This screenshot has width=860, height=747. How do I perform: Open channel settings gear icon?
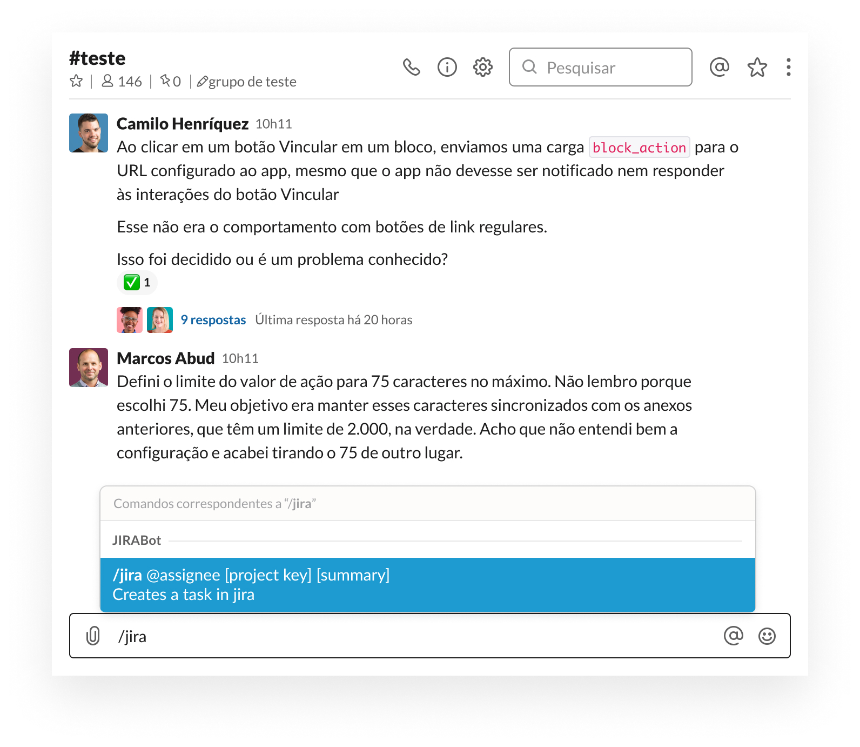point(482,67)
